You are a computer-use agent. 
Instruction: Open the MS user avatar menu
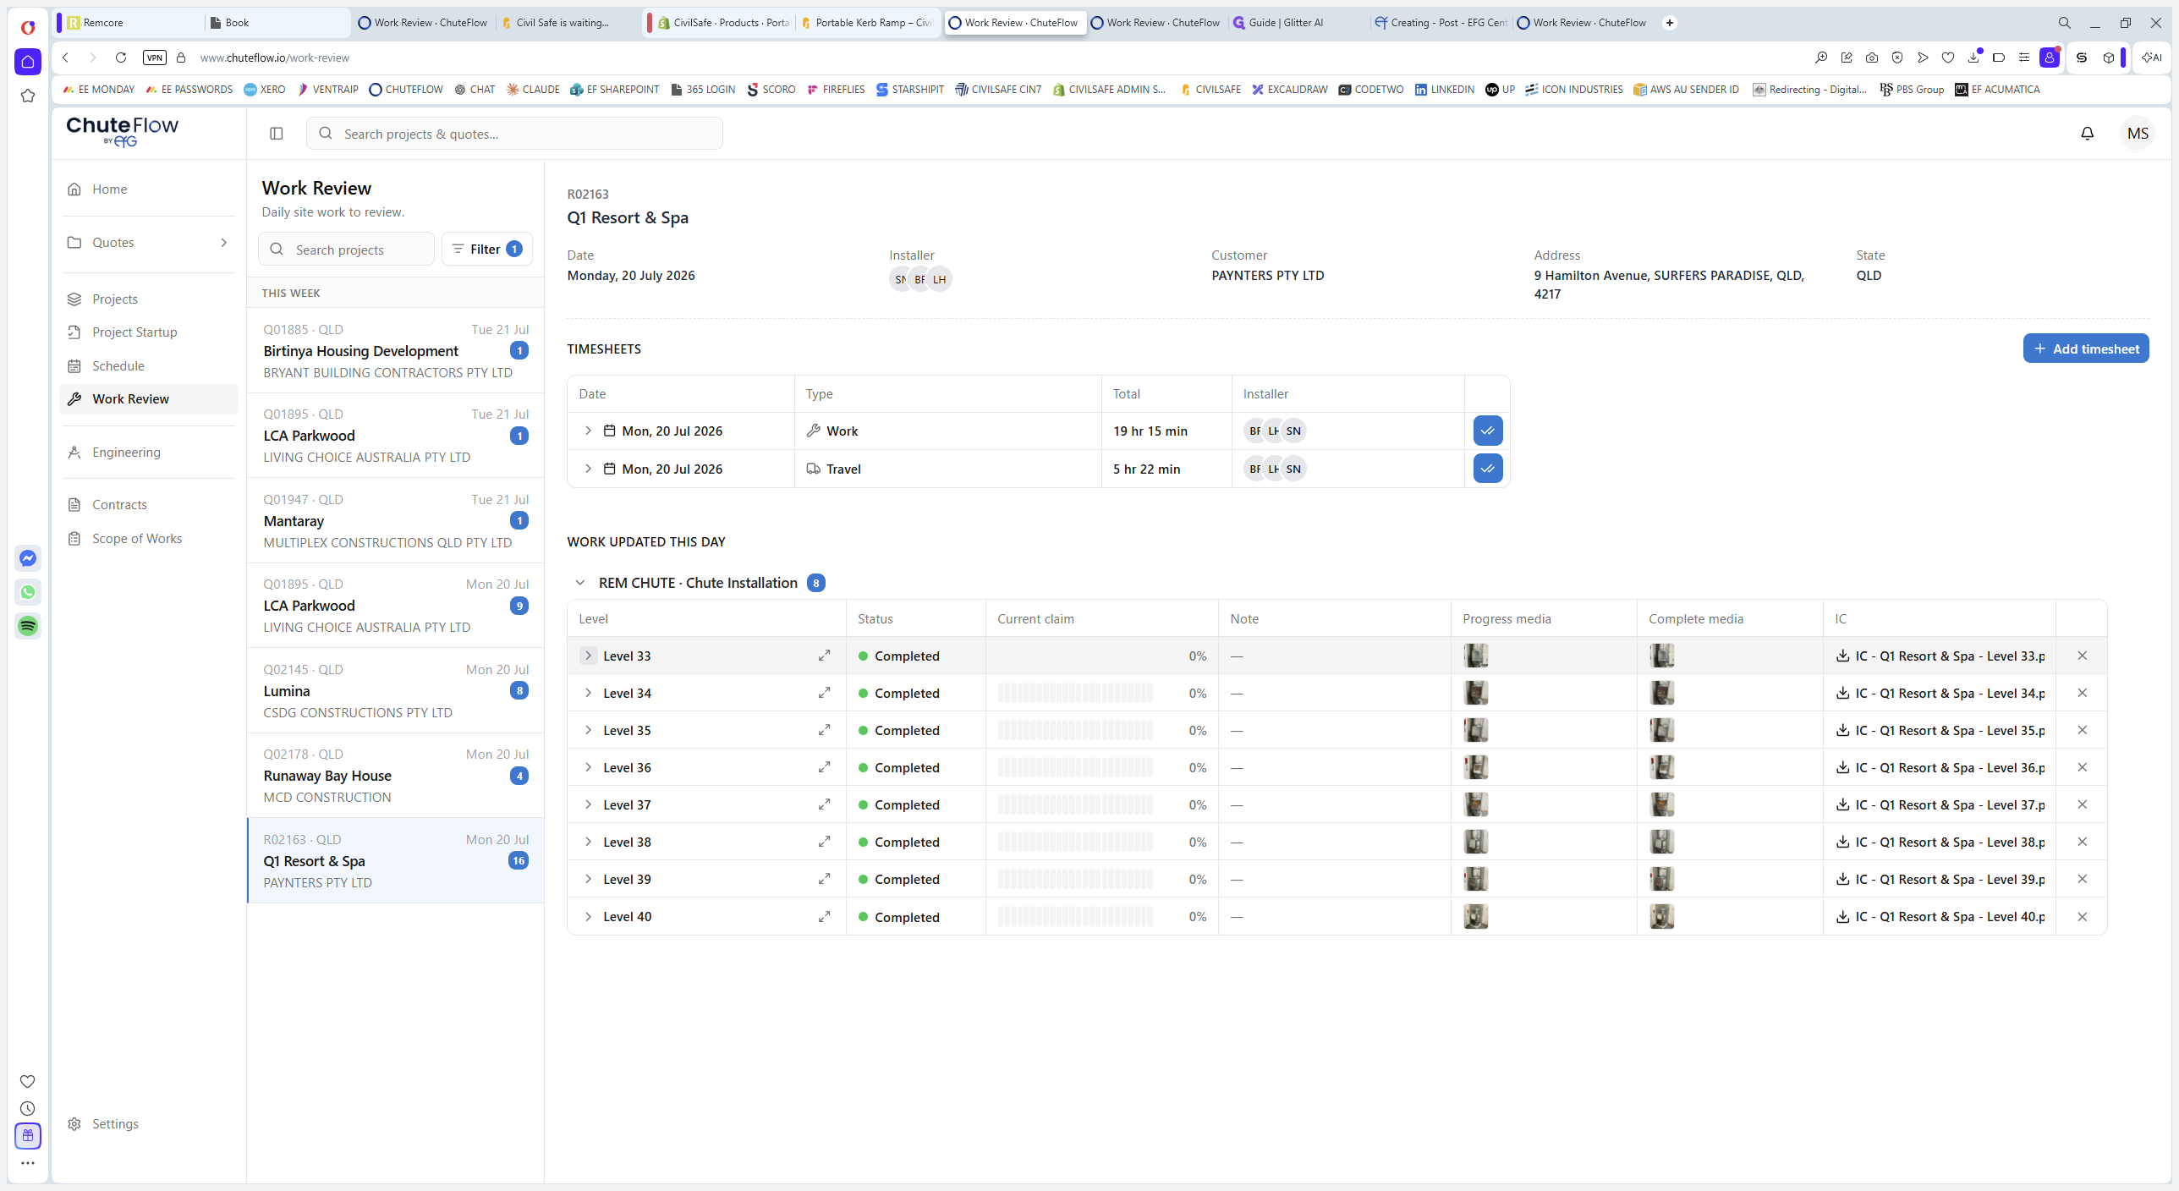coord(2138,133)
